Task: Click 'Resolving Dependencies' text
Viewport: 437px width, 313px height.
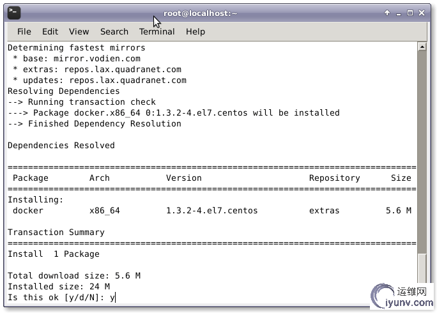Action: tap(63, 91)
